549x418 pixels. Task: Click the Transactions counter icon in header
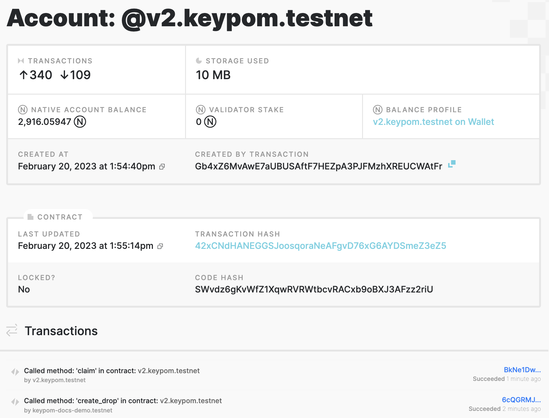point(21,61)
